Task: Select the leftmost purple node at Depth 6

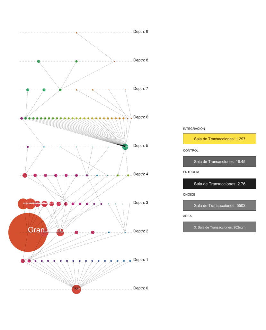Action: point(22,118)
